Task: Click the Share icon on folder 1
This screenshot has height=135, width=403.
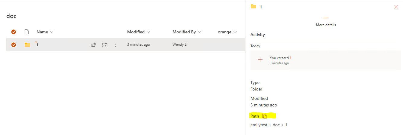Action: [x=94, y=45]
